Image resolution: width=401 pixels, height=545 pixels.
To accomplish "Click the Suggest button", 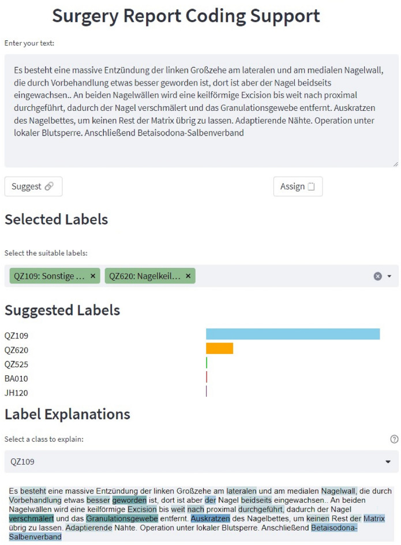I will pos(33,186).
